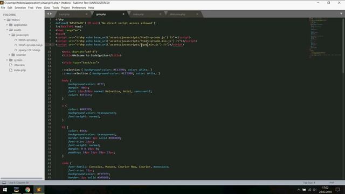Click the Tab Size setting in status bar
345x194 pixels.
tap(309, 183)
